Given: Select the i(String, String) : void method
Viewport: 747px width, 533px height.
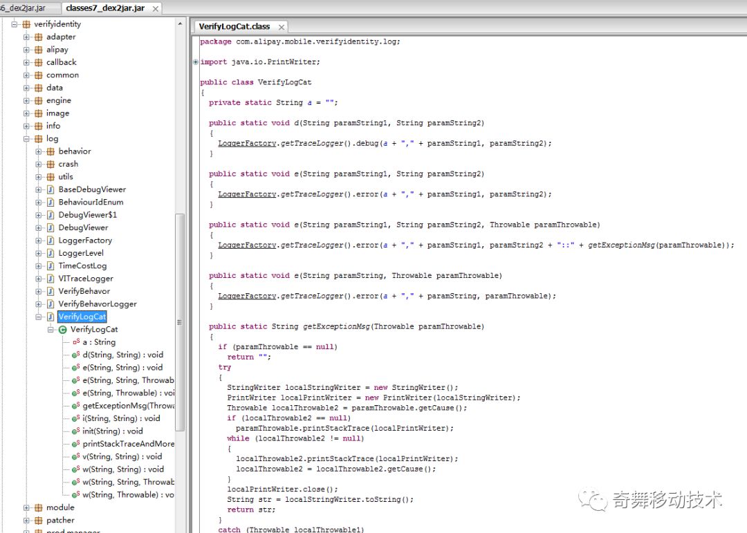Looking at the screenshot, I should pyautogui.click(x=121, y=418).
